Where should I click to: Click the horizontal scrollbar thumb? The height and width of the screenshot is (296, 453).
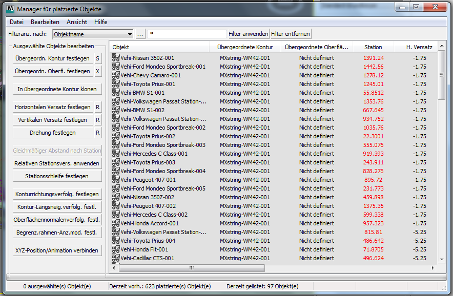192,268
